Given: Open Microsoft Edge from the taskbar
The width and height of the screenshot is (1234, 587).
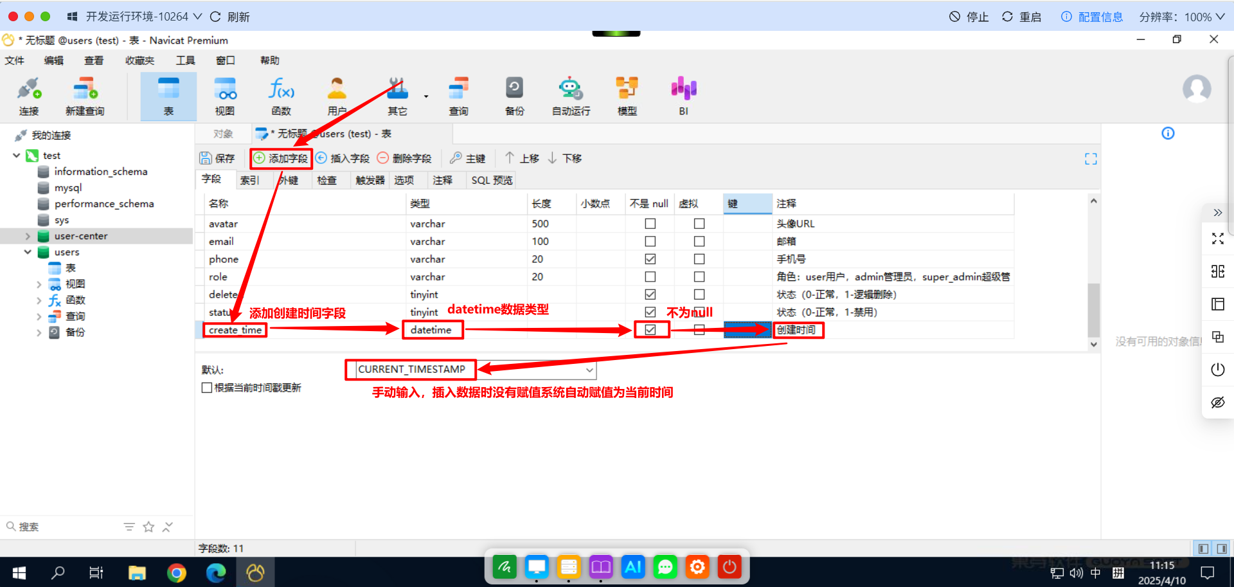Looking at the screenshot, I should point(216,572).
